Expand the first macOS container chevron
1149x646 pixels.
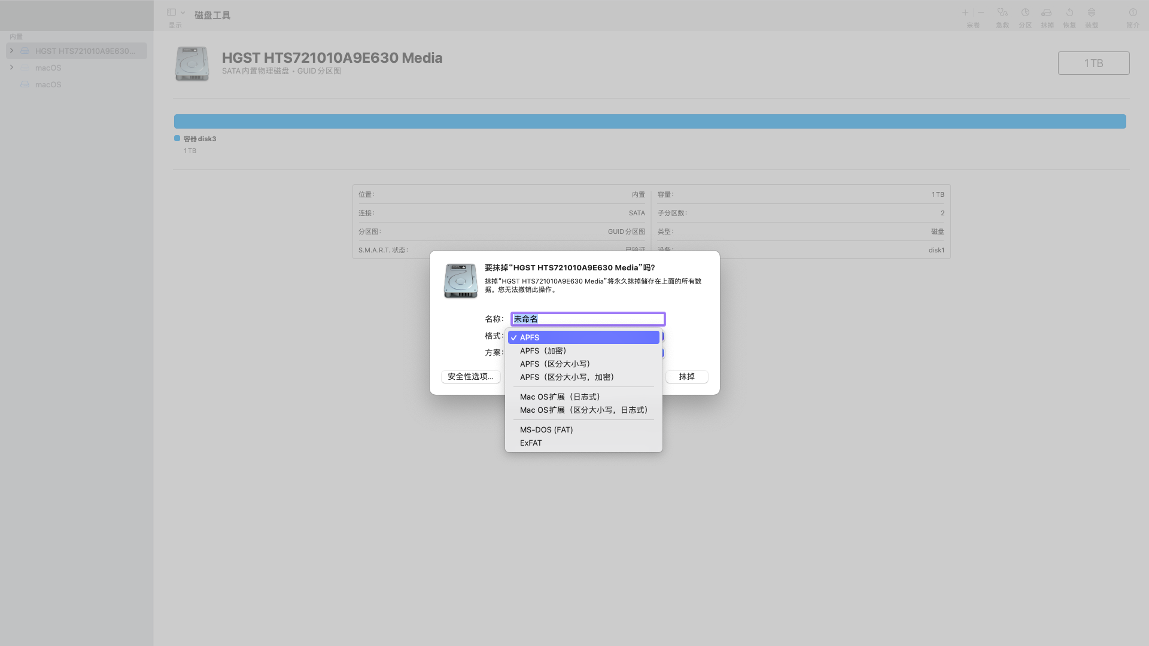click(x=11, y=68)
